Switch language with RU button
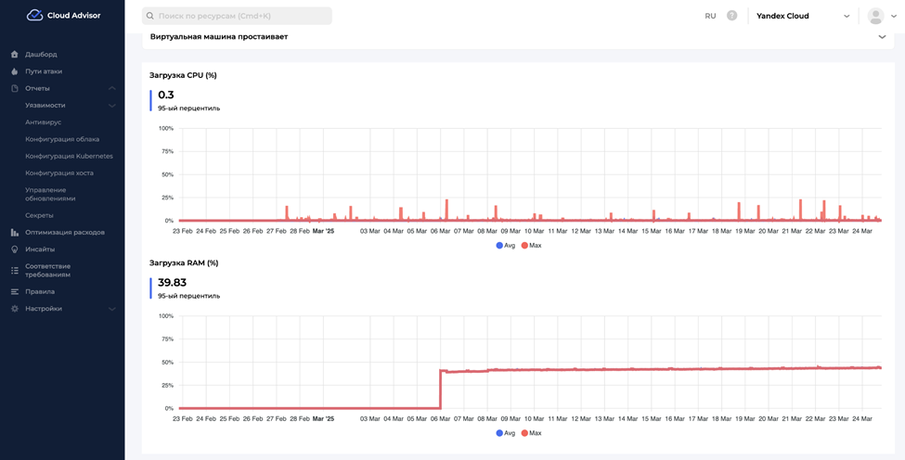Viewport: 905px width, 460px height. point(710,16)
